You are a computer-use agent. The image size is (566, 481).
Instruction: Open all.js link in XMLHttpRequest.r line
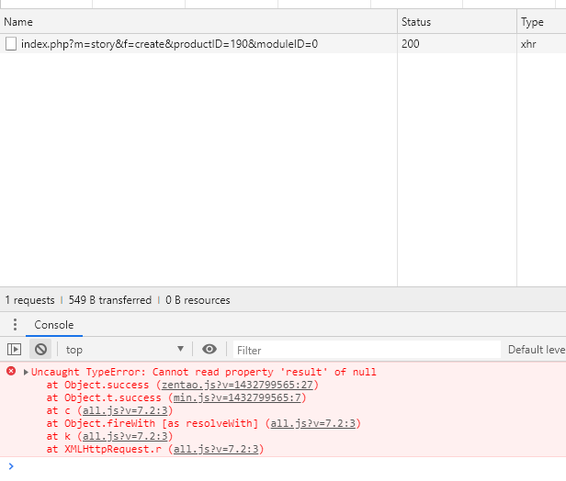click(218, 449)
